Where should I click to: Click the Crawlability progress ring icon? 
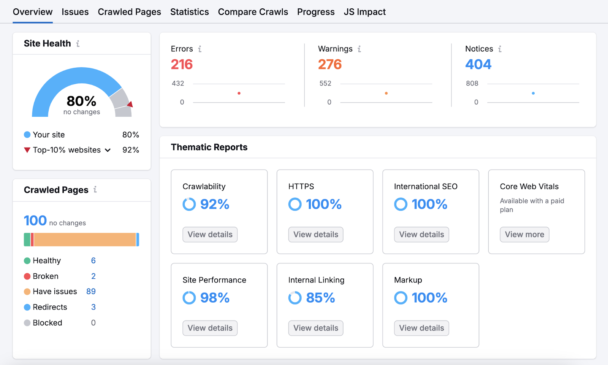[189, 204]
